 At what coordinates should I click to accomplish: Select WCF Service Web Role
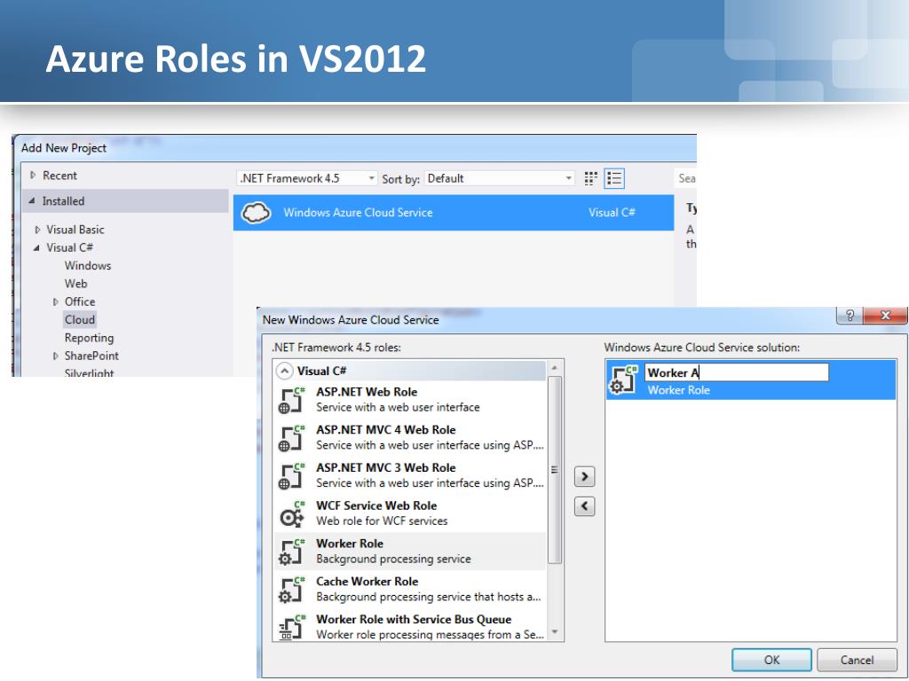(410, 513)
